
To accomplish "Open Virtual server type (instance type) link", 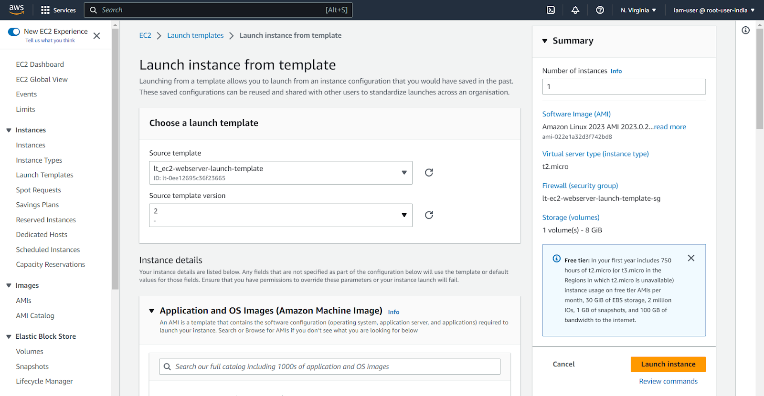I will coord(595,154).
